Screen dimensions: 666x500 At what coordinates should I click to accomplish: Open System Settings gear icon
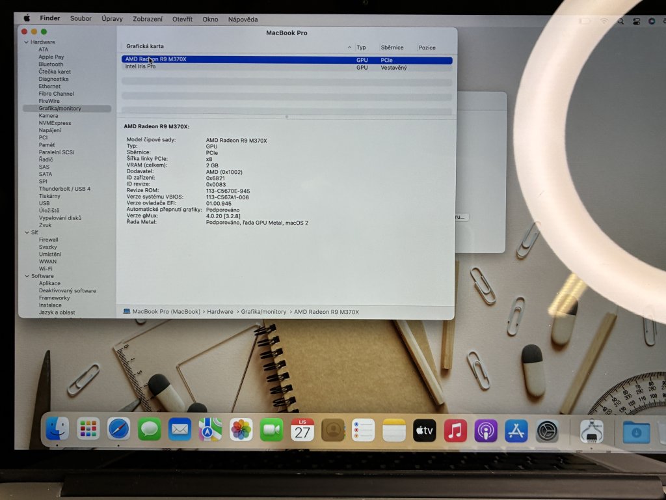(x=547, y=430)
